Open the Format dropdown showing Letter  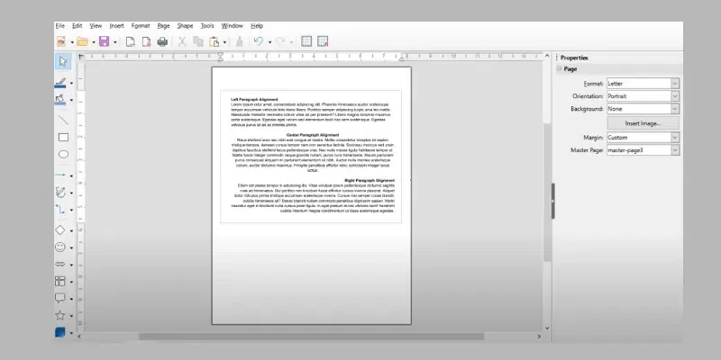coord(643,84)
